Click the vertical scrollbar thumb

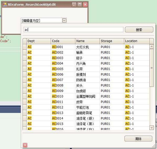[x=151, y=68]
